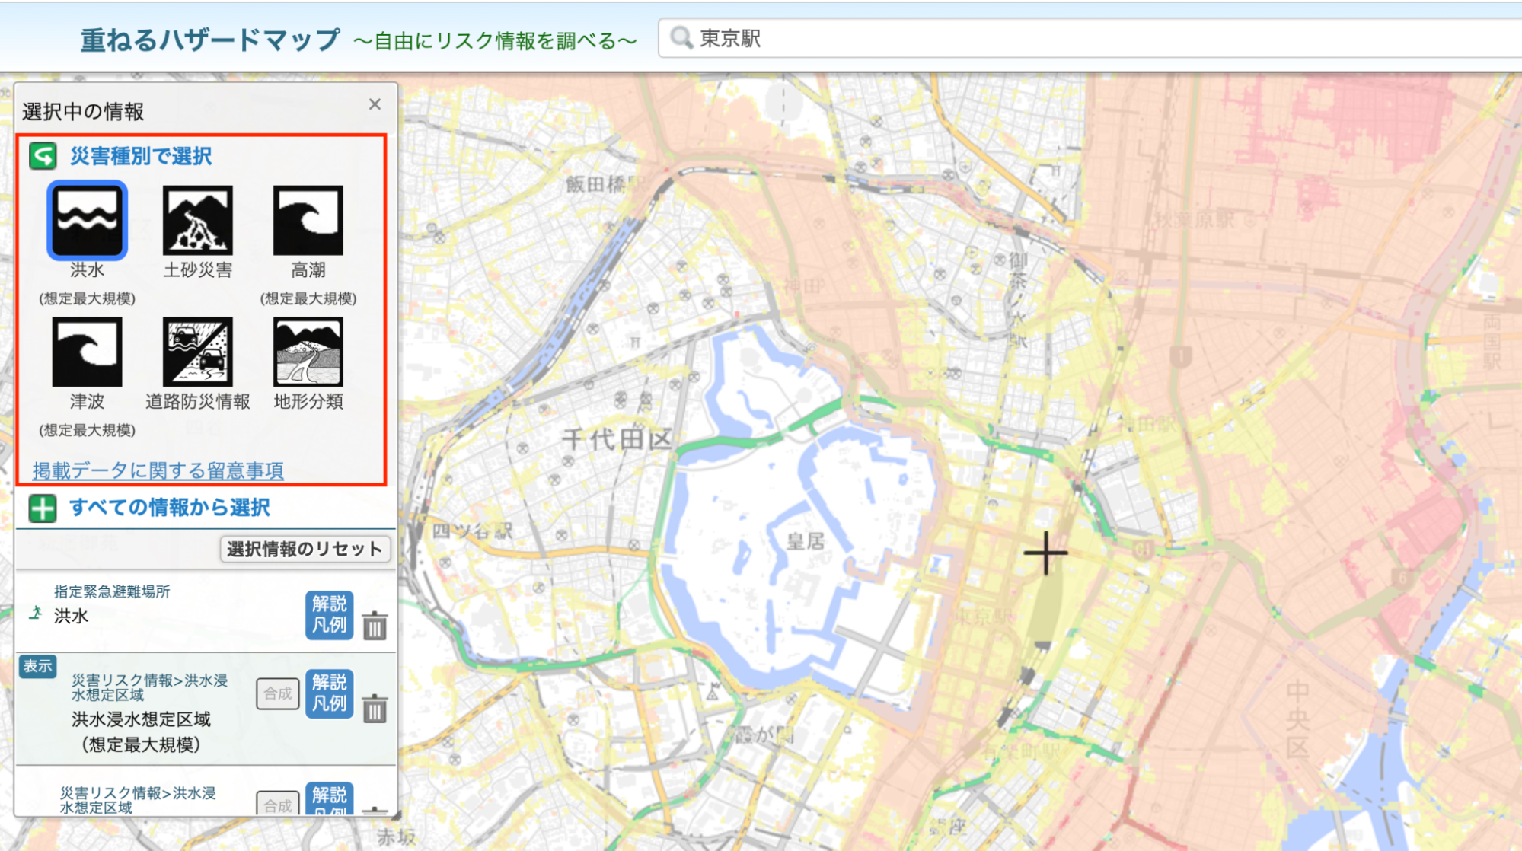Toggle 合成 for 洪水浸水想定区域 (想定最大規模)
The image size is (1522, 851).
pos(277,693)
